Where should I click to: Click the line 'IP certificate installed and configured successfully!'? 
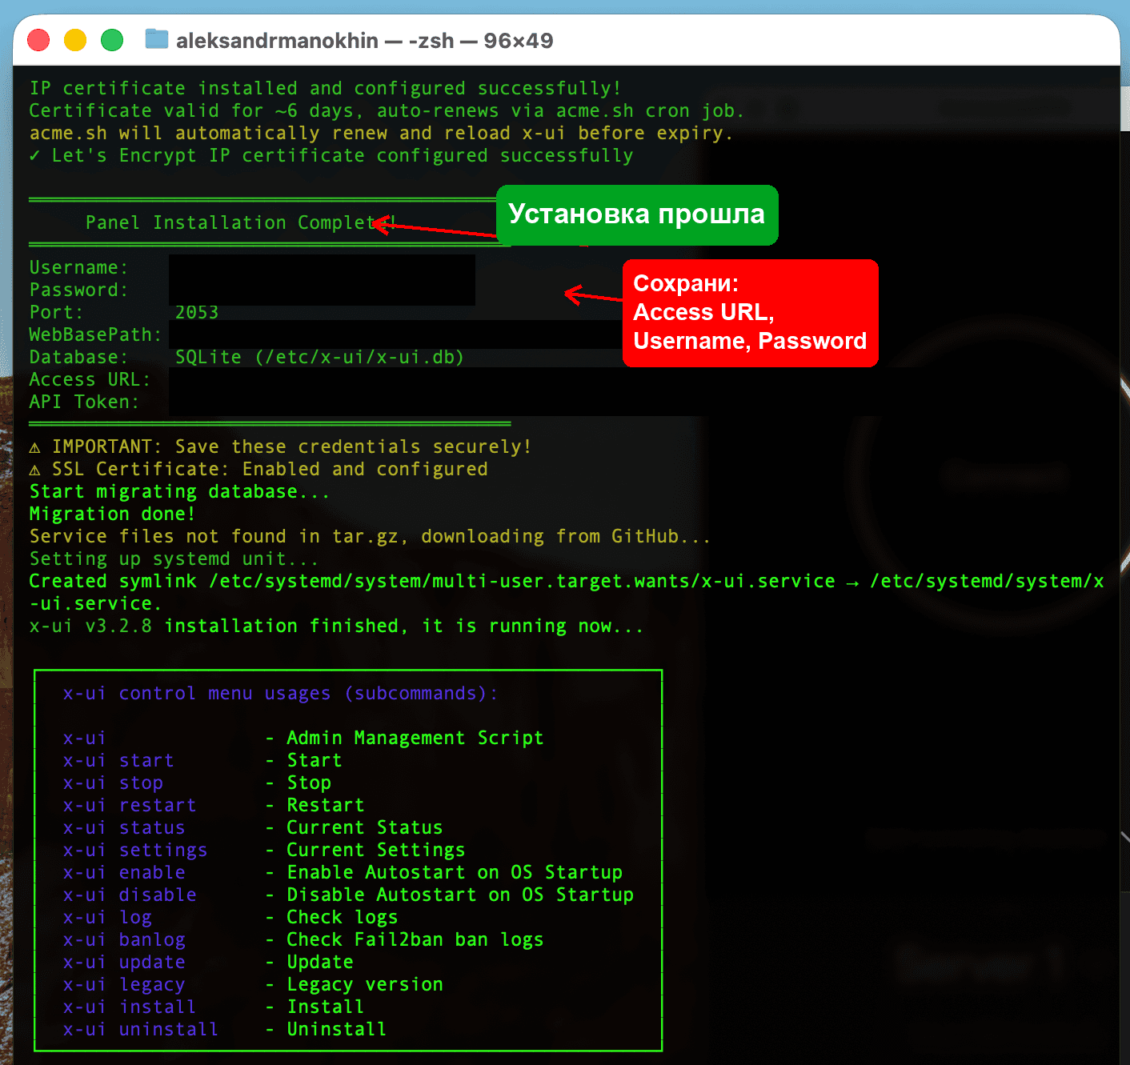[325, 88]
